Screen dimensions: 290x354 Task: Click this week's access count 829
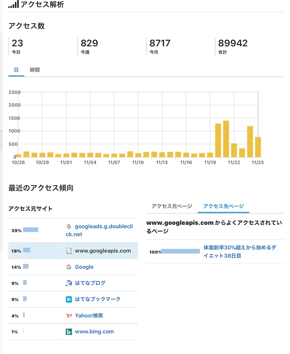click(x=89, y=43)
